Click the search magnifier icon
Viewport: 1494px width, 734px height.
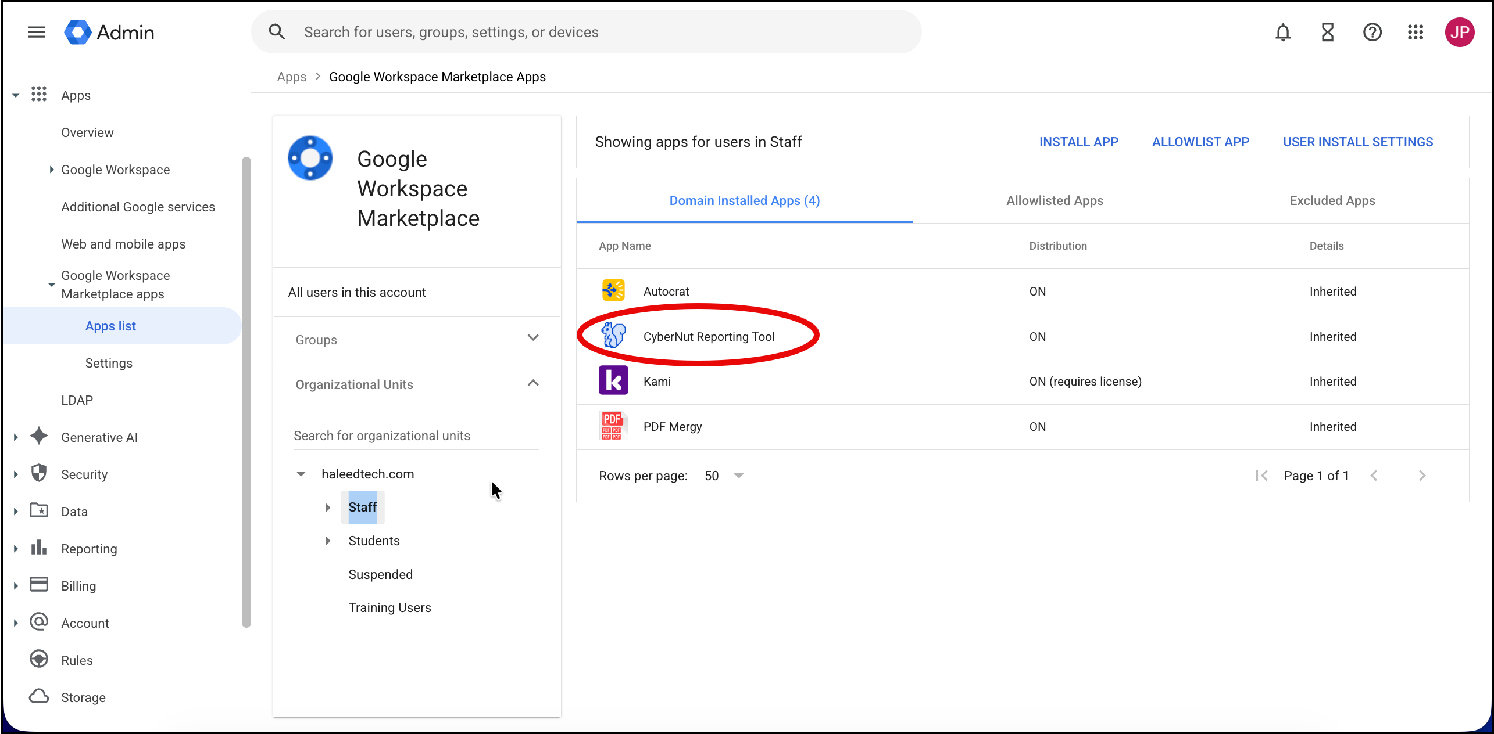[277, 32]
